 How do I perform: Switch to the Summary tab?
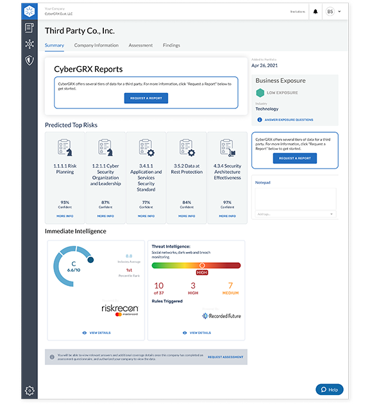[55, 46]
